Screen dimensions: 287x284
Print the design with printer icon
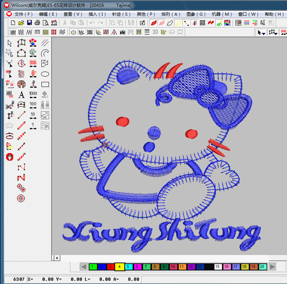37,23
